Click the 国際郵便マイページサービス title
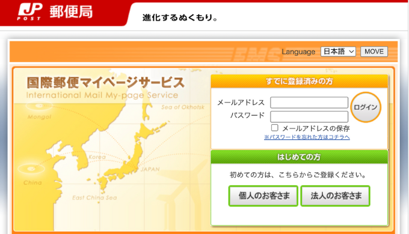Screen dimensions: 409x234 pos(106,83)
